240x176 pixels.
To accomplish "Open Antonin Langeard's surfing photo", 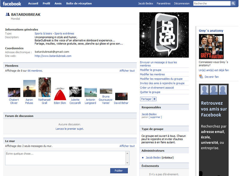I will point(91,92).
